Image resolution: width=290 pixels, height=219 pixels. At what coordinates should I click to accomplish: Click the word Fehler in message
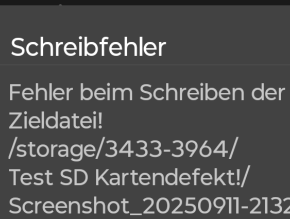click(41, 92)
